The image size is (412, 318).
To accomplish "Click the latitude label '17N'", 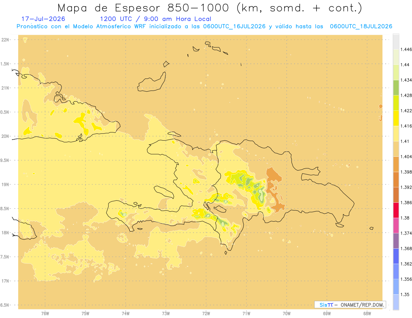I will [x=5, y=281].
